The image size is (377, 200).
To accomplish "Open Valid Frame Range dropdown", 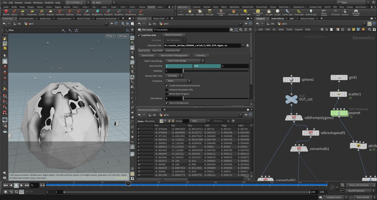I will tap(185, 61).
